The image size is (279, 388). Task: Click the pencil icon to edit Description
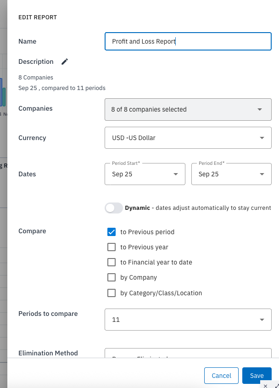point(65,62)
